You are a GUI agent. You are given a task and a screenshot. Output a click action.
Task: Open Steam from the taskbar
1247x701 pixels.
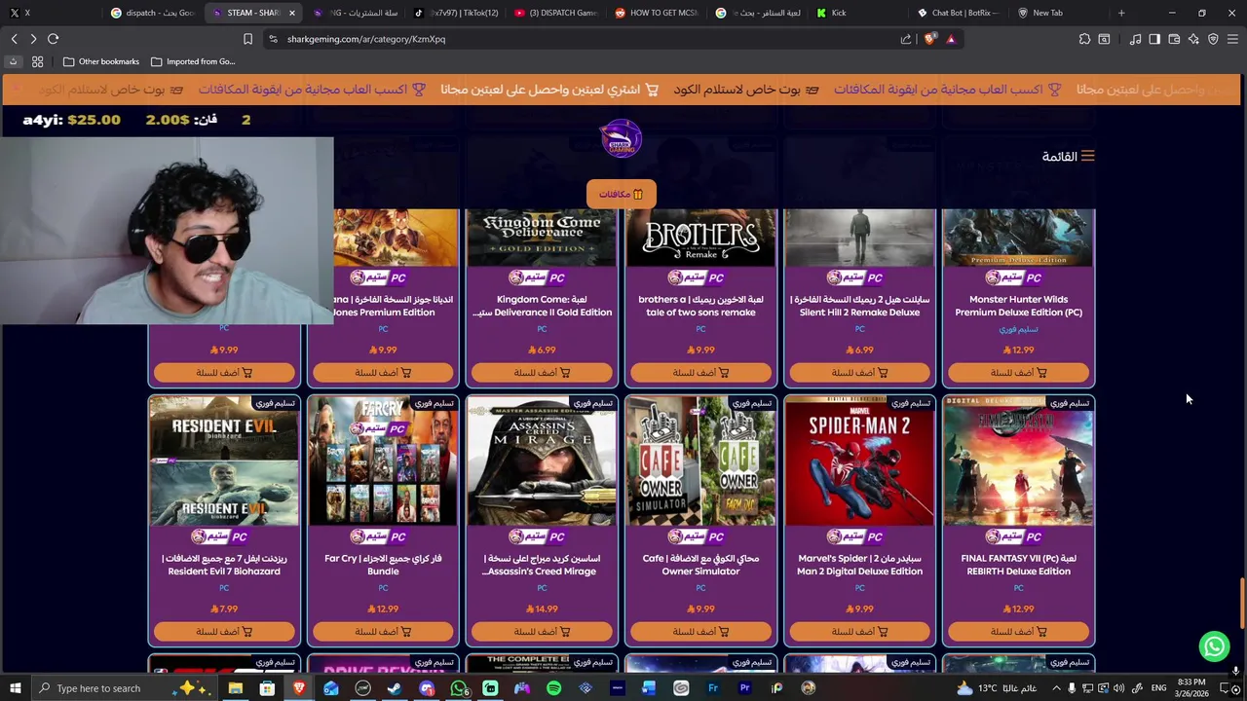[395, 688]
